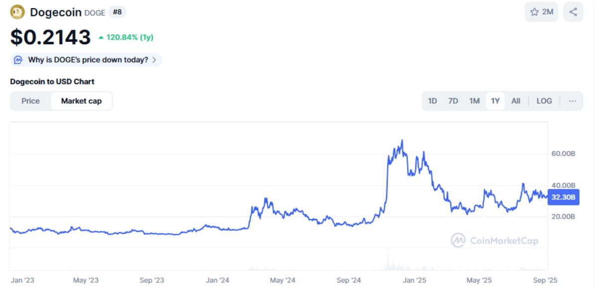The image size is (597, 289).
Task: Select the 1Y time range
Action: pyautogui.click(x=495, y=101)
